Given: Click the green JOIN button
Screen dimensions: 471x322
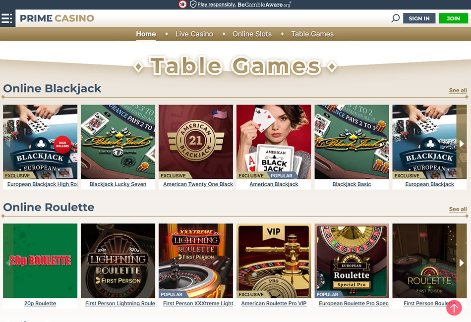Looking at the screenshot, I should pos(453,18).
